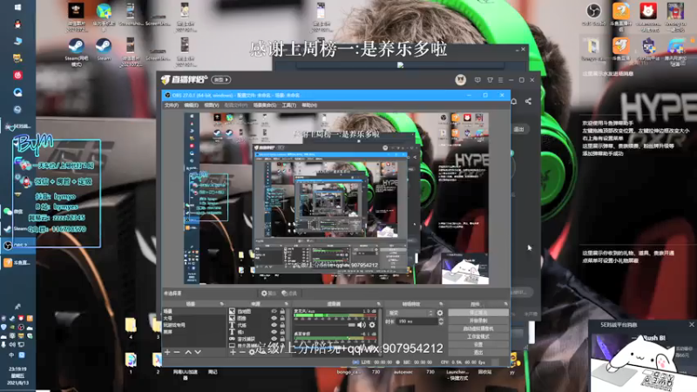Mute the 麦克风/Aux speaker icon
The height and width of the screenshot is (392, 697).
click(x=362, y=325)
